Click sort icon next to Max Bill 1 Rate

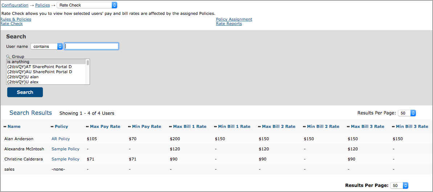click(x=170, y=127)
